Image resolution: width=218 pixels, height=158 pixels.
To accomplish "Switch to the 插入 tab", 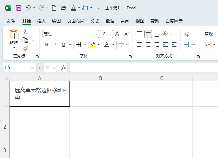I will click(42, 21).
